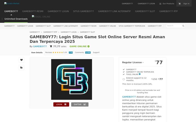Open the Support tab
This screenshot has height=122, width=196.
point(96,52)
